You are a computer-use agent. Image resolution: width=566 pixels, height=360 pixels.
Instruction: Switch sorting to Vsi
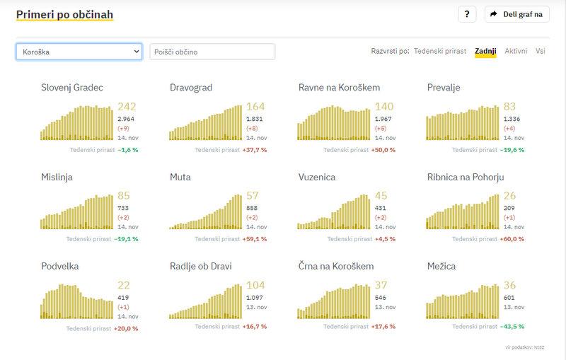pos(541,52)
